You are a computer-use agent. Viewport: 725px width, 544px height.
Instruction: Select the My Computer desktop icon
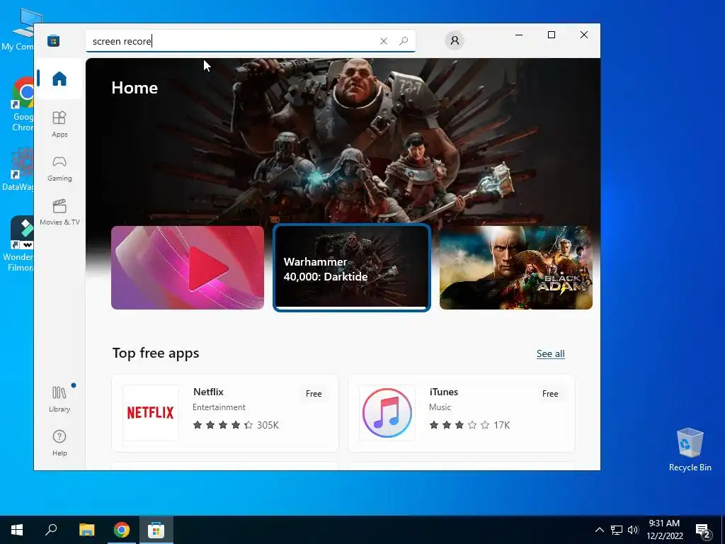[x=18, y=29]
